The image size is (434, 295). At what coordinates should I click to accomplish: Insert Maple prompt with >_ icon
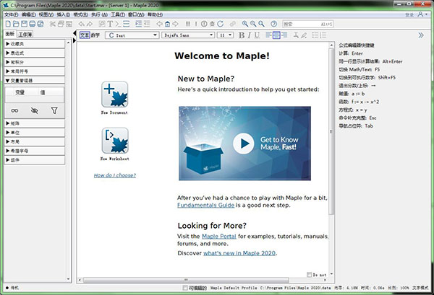(118, 24)
